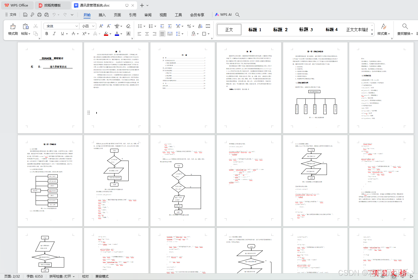This screenshot has width=418, height=280.
Task: Click the Print icon
Action: [x=39, y=15]
